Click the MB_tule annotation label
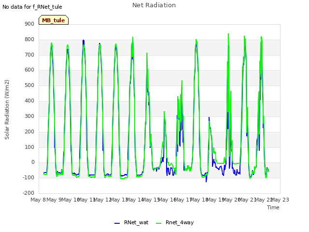 [x=54, y=20]
